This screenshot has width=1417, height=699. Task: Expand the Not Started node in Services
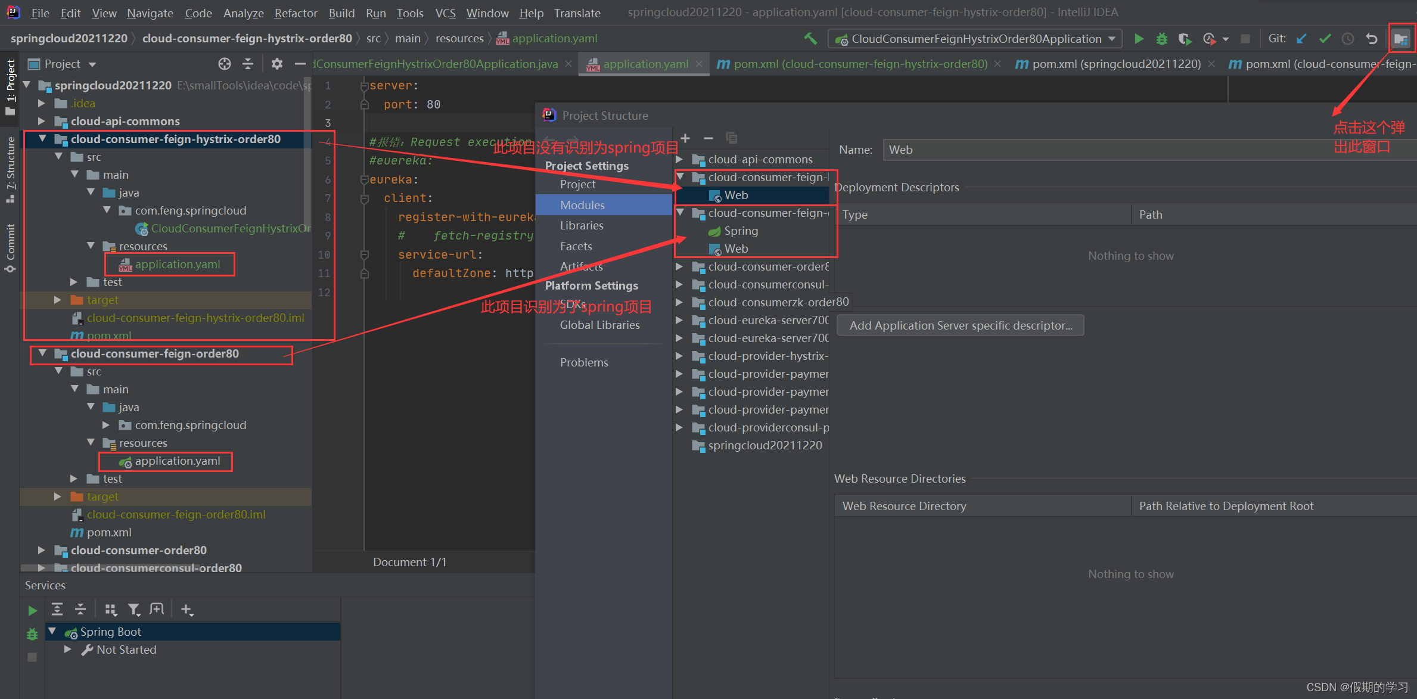[68, 650]
